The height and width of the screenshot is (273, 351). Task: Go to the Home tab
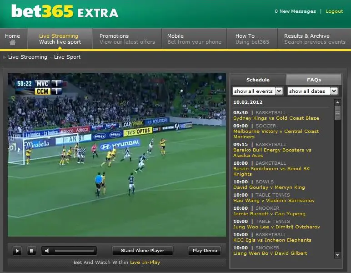tap(14, 39)
